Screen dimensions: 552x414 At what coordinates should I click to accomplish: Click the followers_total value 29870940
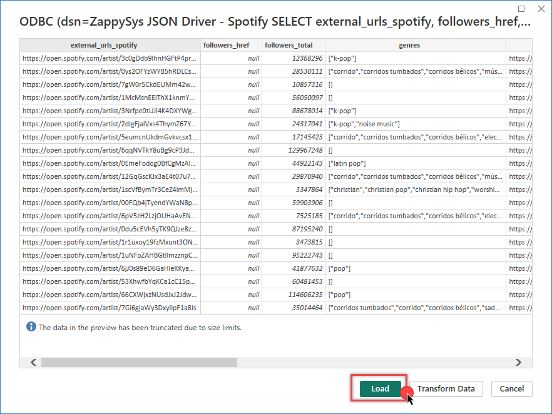pyautogui.click(x=294, y=176)
